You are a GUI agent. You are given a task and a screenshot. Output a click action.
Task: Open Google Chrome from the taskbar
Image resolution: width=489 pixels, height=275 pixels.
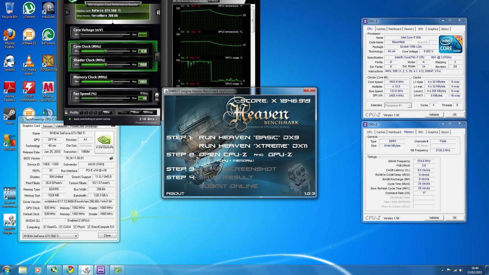coord(70,270)
